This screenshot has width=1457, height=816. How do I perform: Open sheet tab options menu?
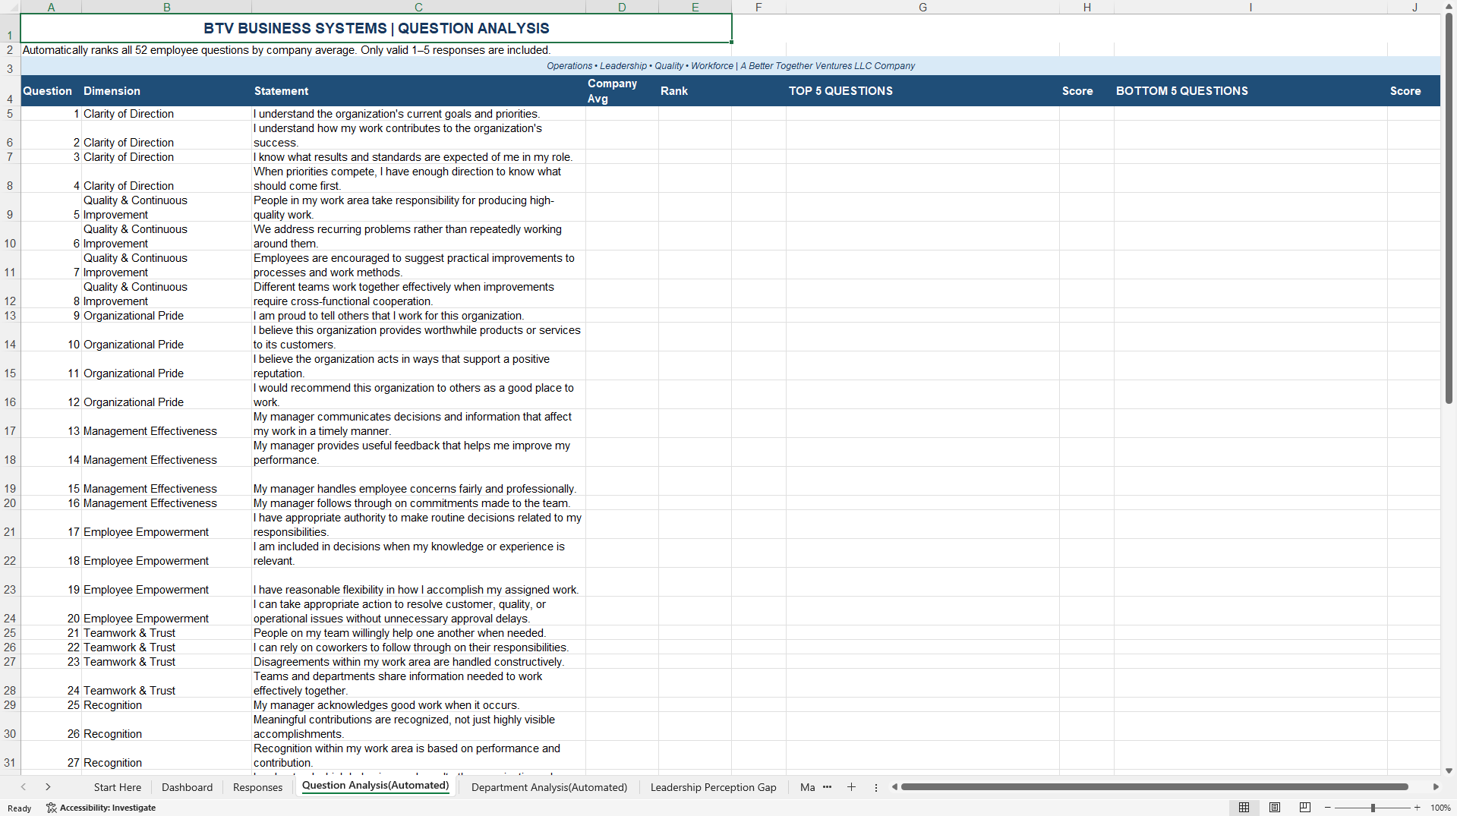(875, 787)
